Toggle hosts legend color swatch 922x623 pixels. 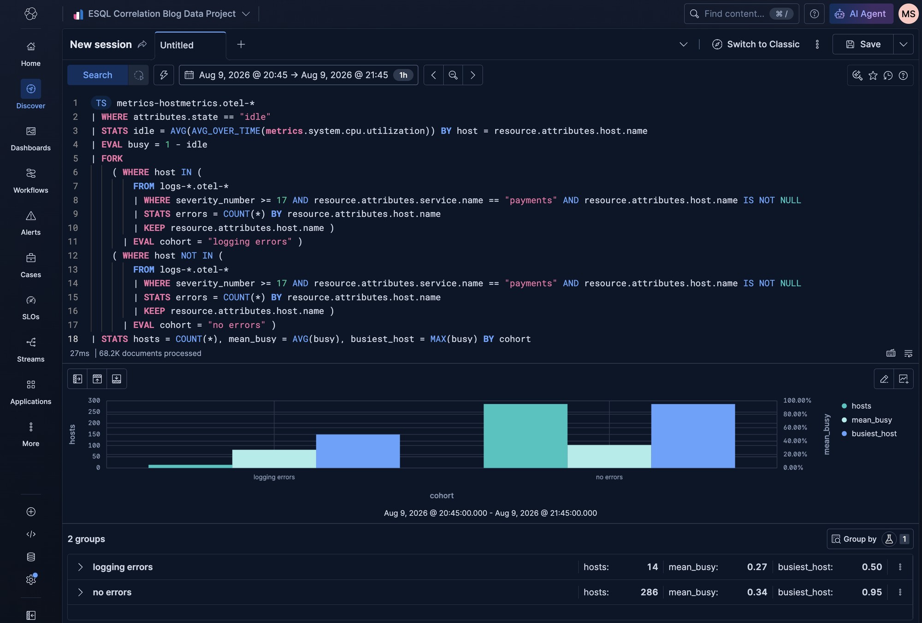pos(844,406)
